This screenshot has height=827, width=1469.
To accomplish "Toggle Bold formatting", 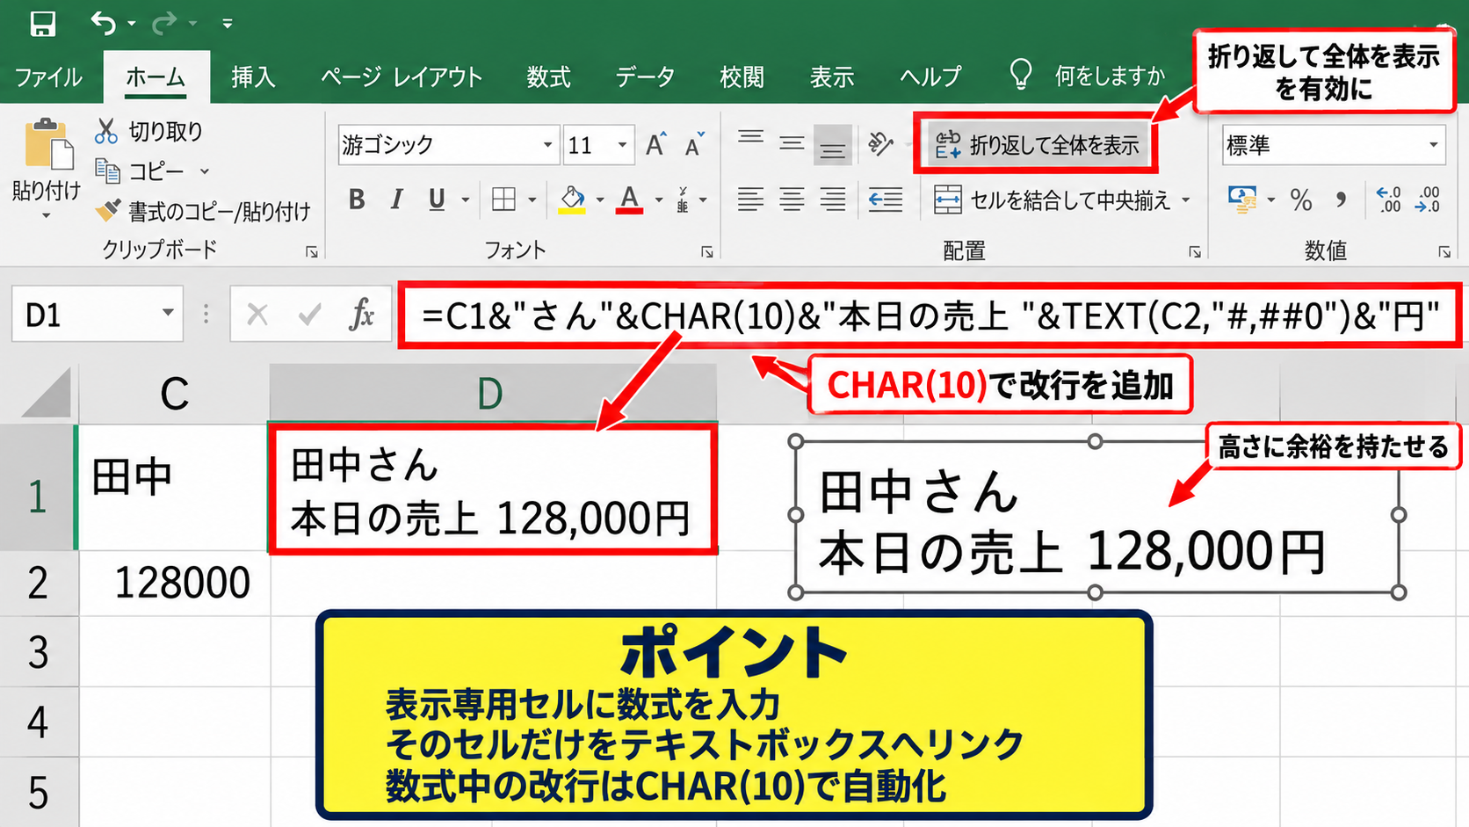I will click(357, 200).
